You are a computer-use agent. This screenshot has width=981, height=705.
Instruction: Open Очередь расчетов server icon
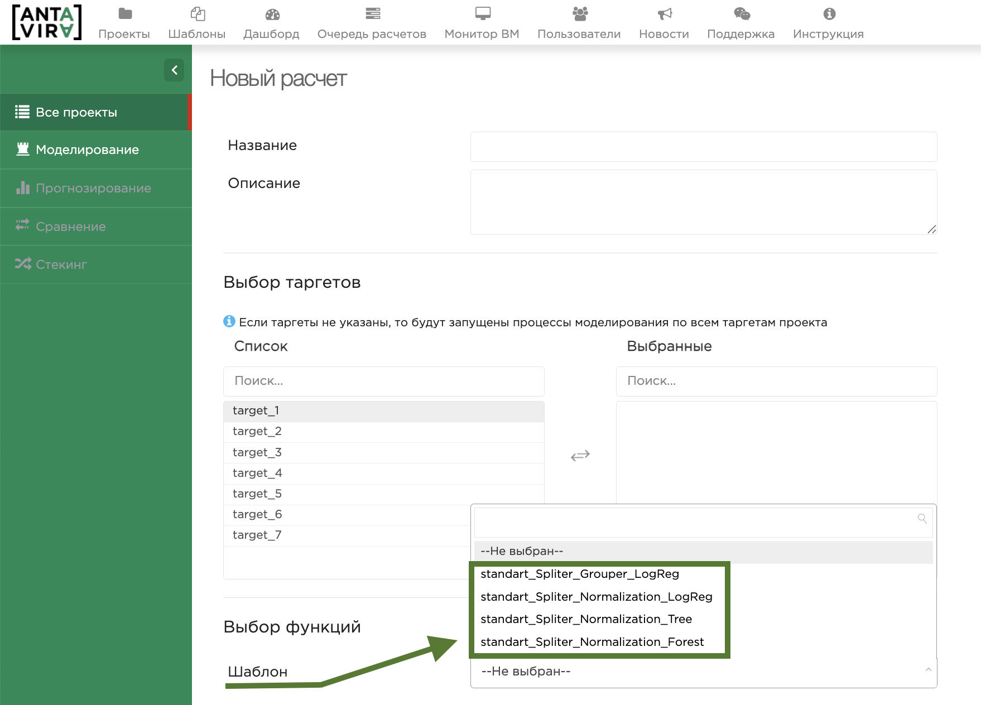(372, 14)
